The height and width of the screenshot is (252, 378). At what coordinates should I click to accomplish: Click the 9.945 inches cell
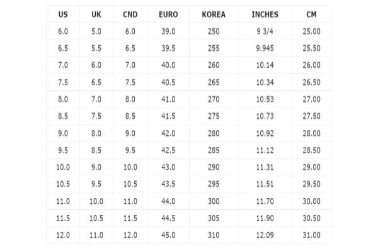tap(265, 49)
